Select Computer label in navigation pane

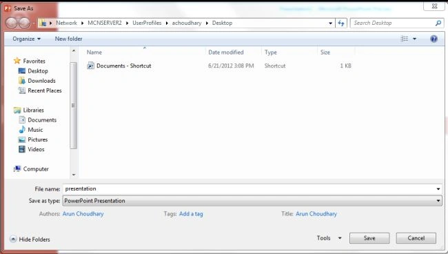(36, 169)
